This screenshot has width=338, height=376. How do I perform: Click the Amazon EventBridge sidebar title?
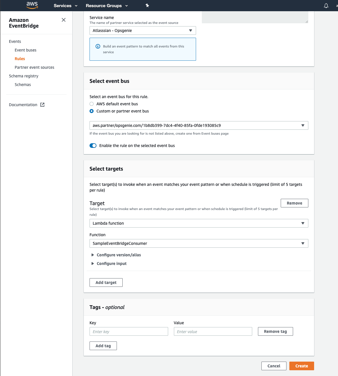click(24, 23)
